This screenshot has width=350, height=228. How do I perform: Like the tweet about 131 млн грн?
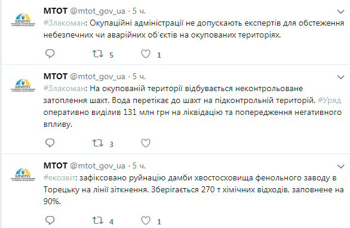tap(146, 143)
